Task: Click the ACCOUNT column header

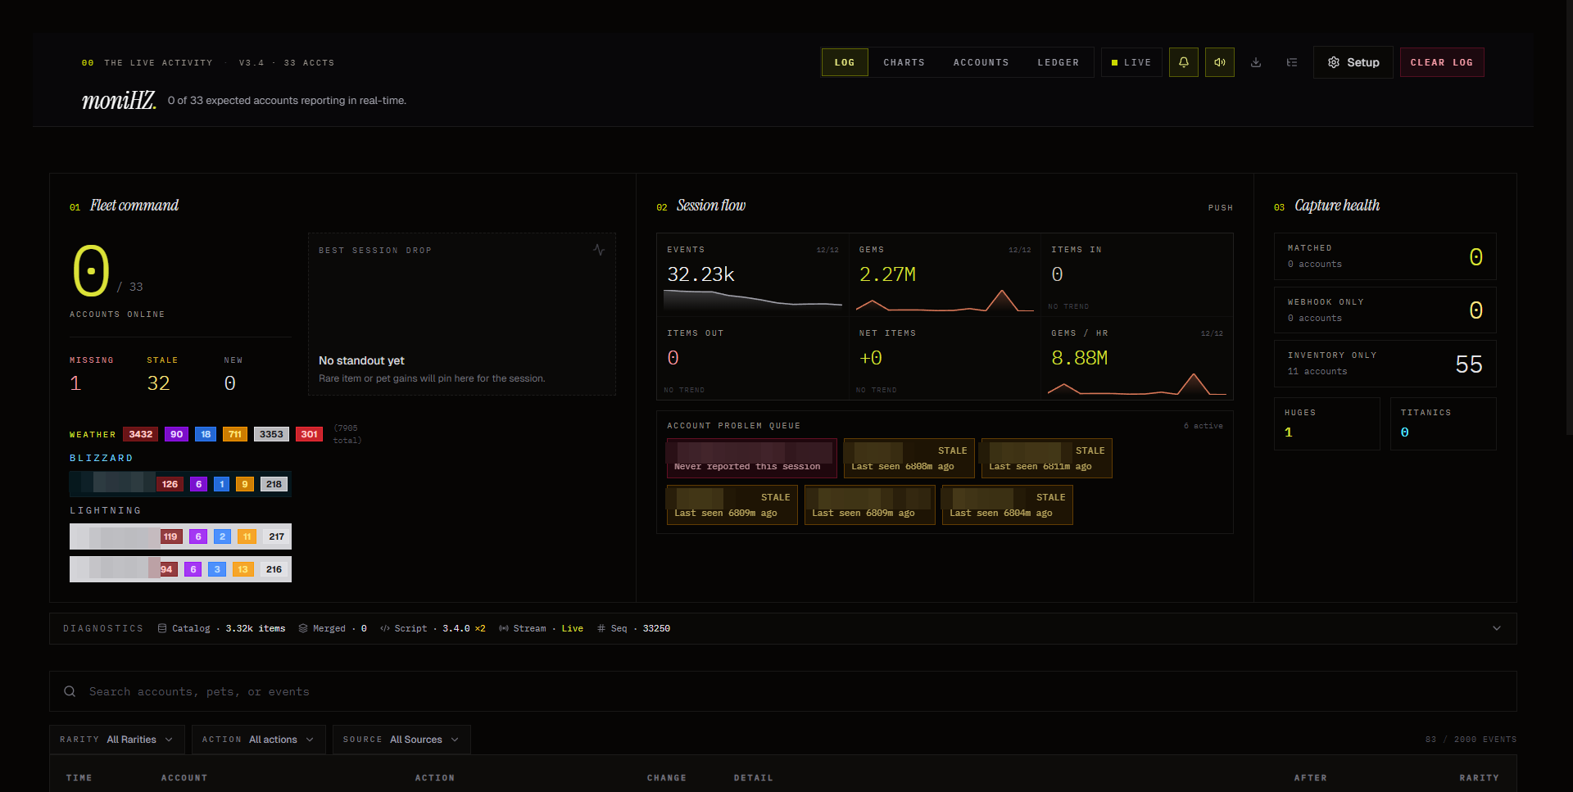Action: (x=184, y=778)
